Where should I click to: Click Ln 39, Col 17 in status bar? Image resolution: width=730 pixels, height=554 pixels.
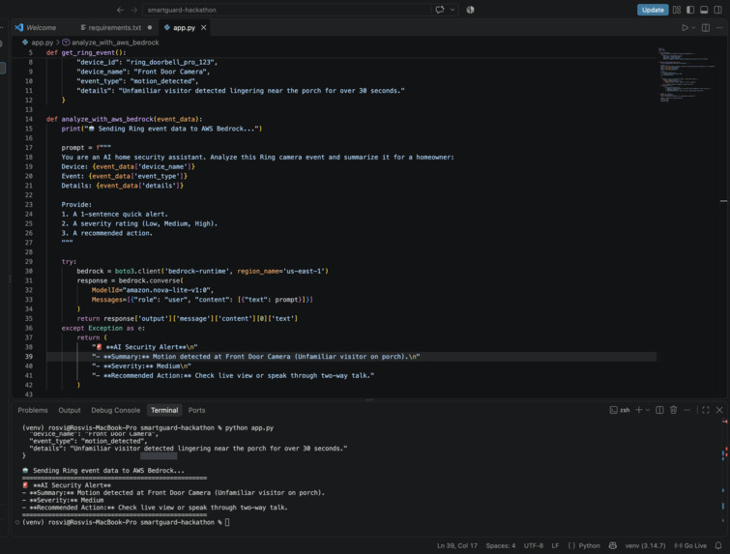pyautogui.click(x=456, y=545)
